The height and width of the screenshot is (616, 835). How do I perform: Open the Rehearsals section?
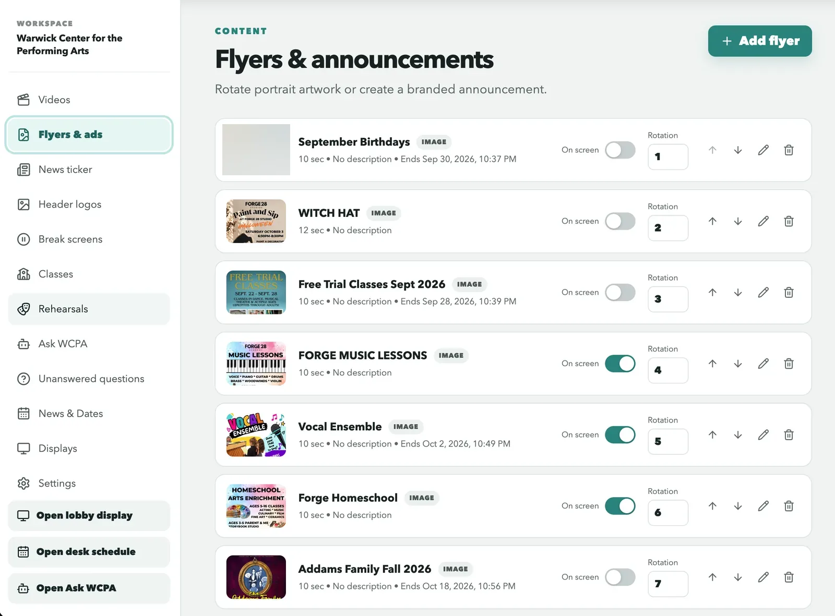click(89, 309)
